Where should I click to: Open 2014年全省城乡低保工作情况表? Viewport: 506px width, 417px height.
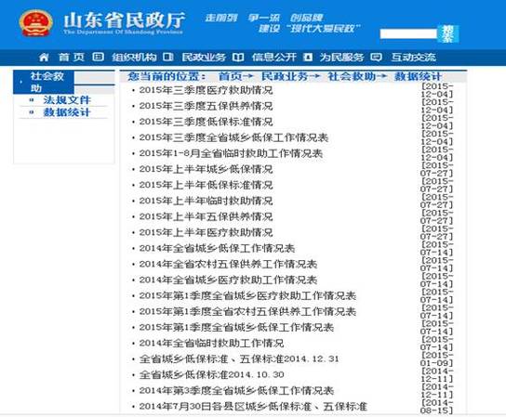[x=217, y=248]
